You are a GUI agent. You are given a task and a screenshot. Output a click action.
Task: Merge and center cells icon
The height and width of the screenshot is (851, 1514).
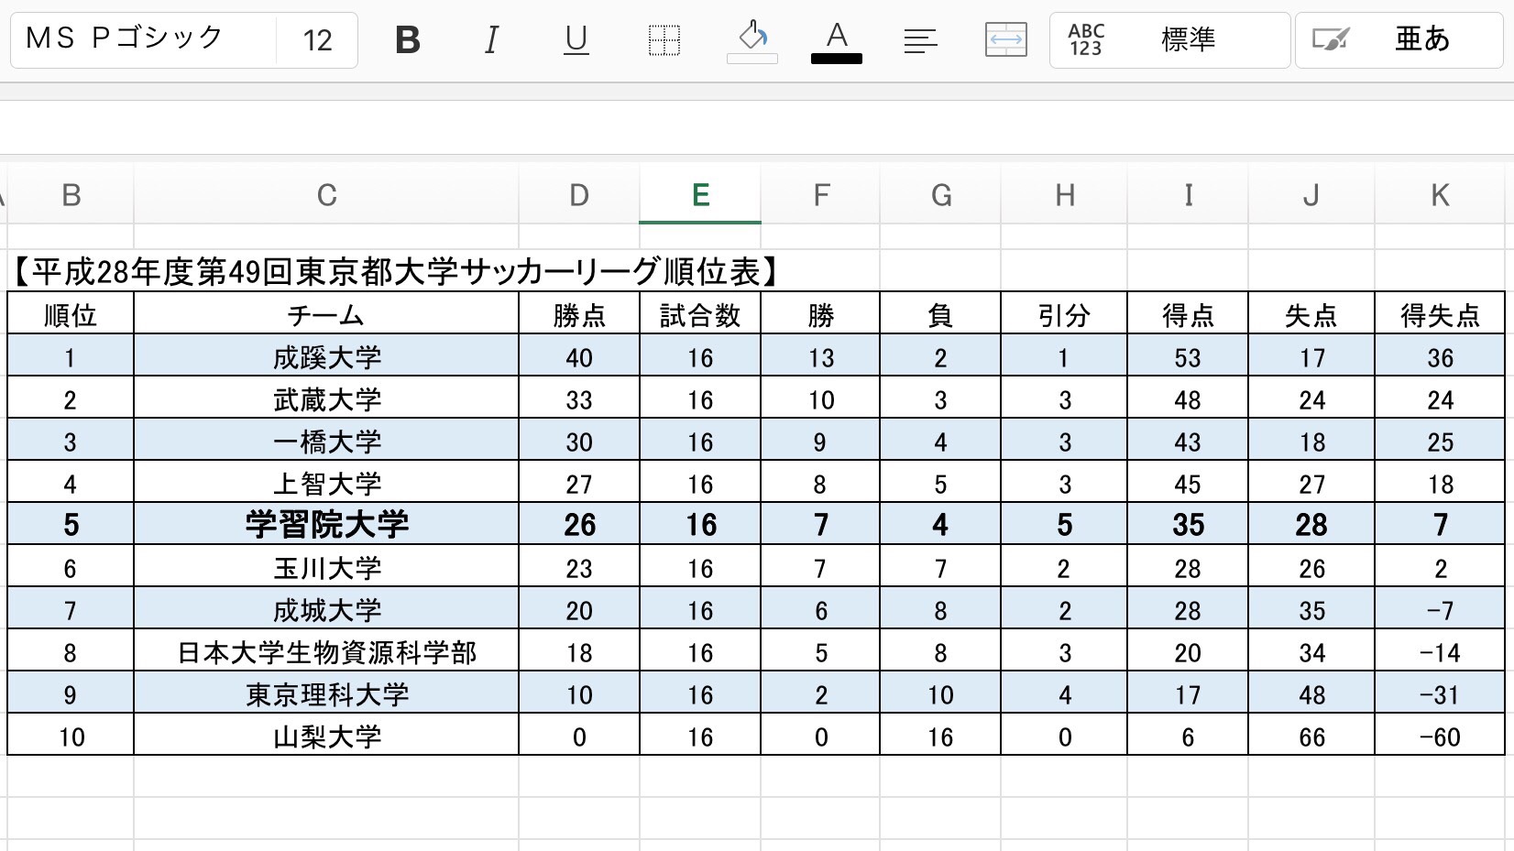(1005, 40)
